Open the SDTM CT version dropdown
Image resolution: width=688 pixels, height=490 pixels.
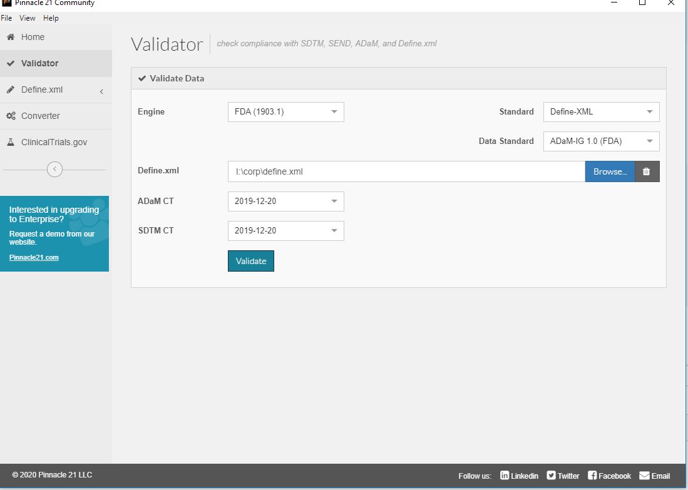285,231
